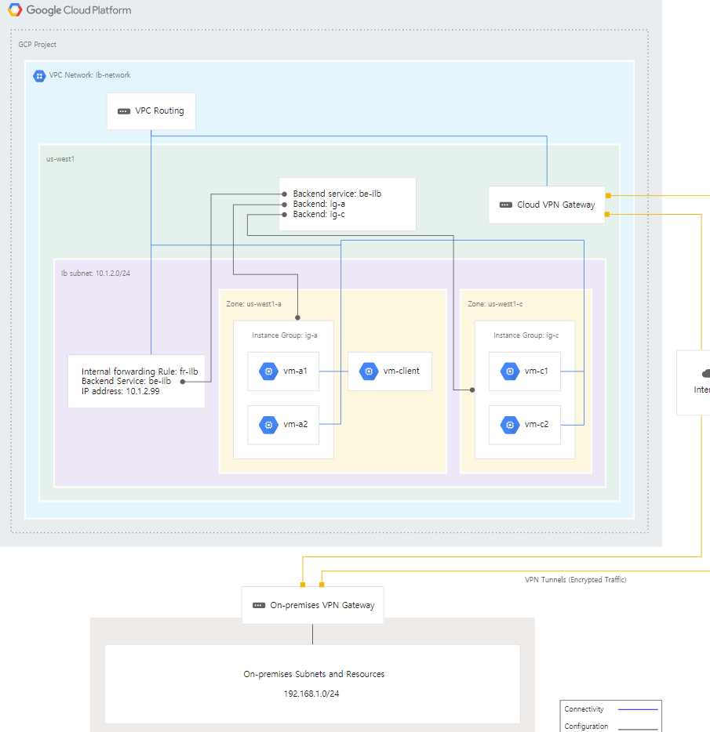
Task: Click the 'Instance Group: ig-c' label
Action: click(526, 335)
